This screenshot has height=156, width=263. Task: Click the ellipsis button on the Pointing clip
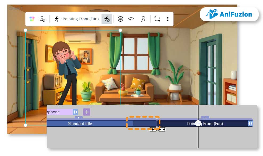198,123
